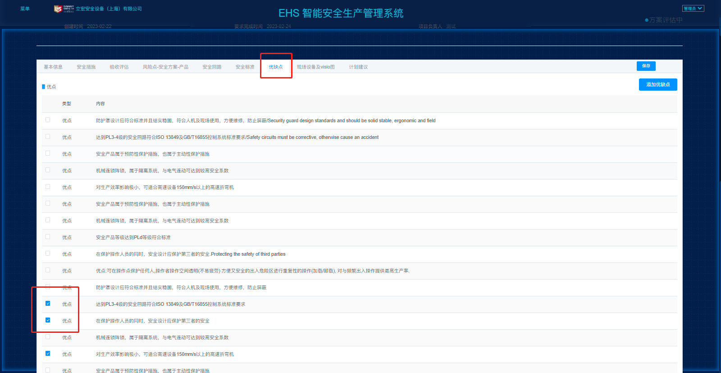Click the 项目负责人 field
This screenshot has height=373, width=721.
pyautogui.click(x=437, y=26)
